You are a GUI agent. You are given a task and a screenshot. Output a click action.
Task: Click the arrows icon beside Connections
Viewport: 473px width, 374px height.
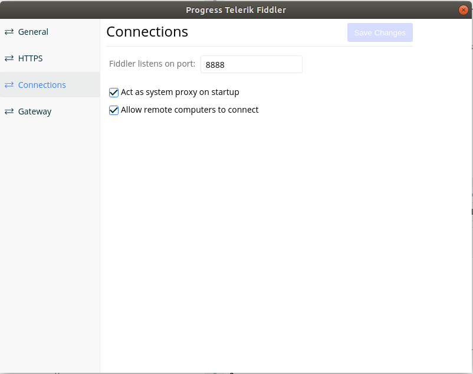tap(9, 85)
